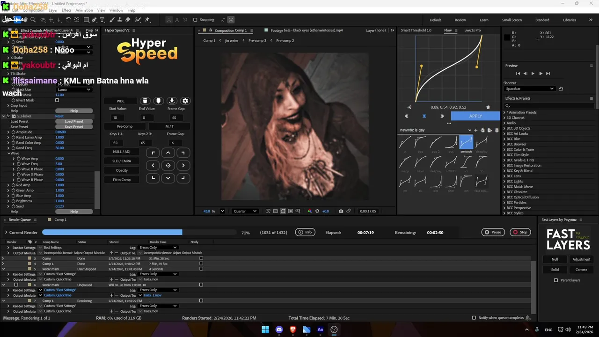Open the Spacebar shortcut dropdown
The width and height of the screenshot is (599, 337).
coord(530,88)
